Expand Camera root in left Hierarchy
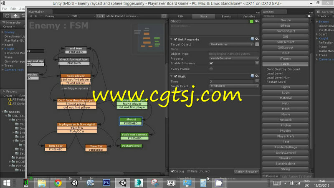 (3, 70)
